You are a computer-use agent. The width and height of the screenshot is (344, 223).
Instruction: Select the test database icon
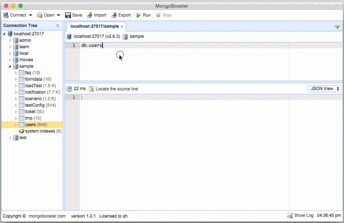point(16,137)
